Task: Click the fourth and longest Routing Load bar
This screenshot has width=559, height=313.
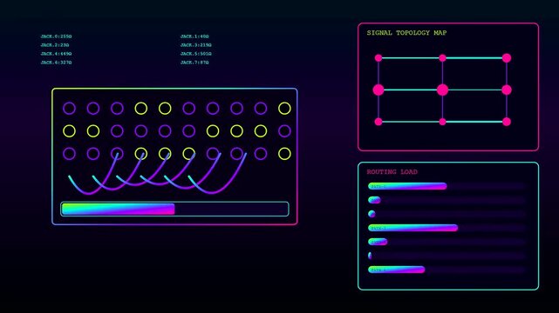Action: [412, 228]
